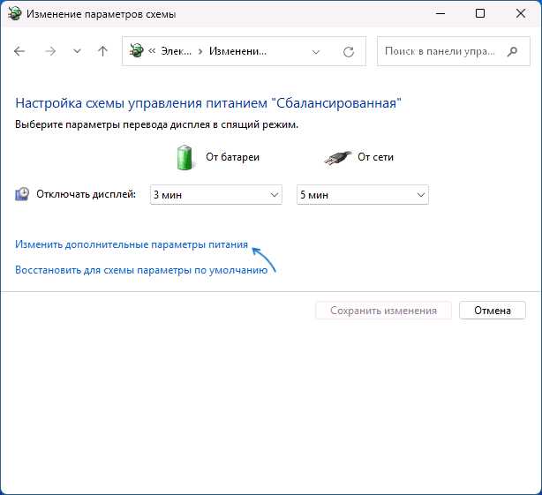Open the address bar history dropdown
542x495 pixels.
[317, 52]
